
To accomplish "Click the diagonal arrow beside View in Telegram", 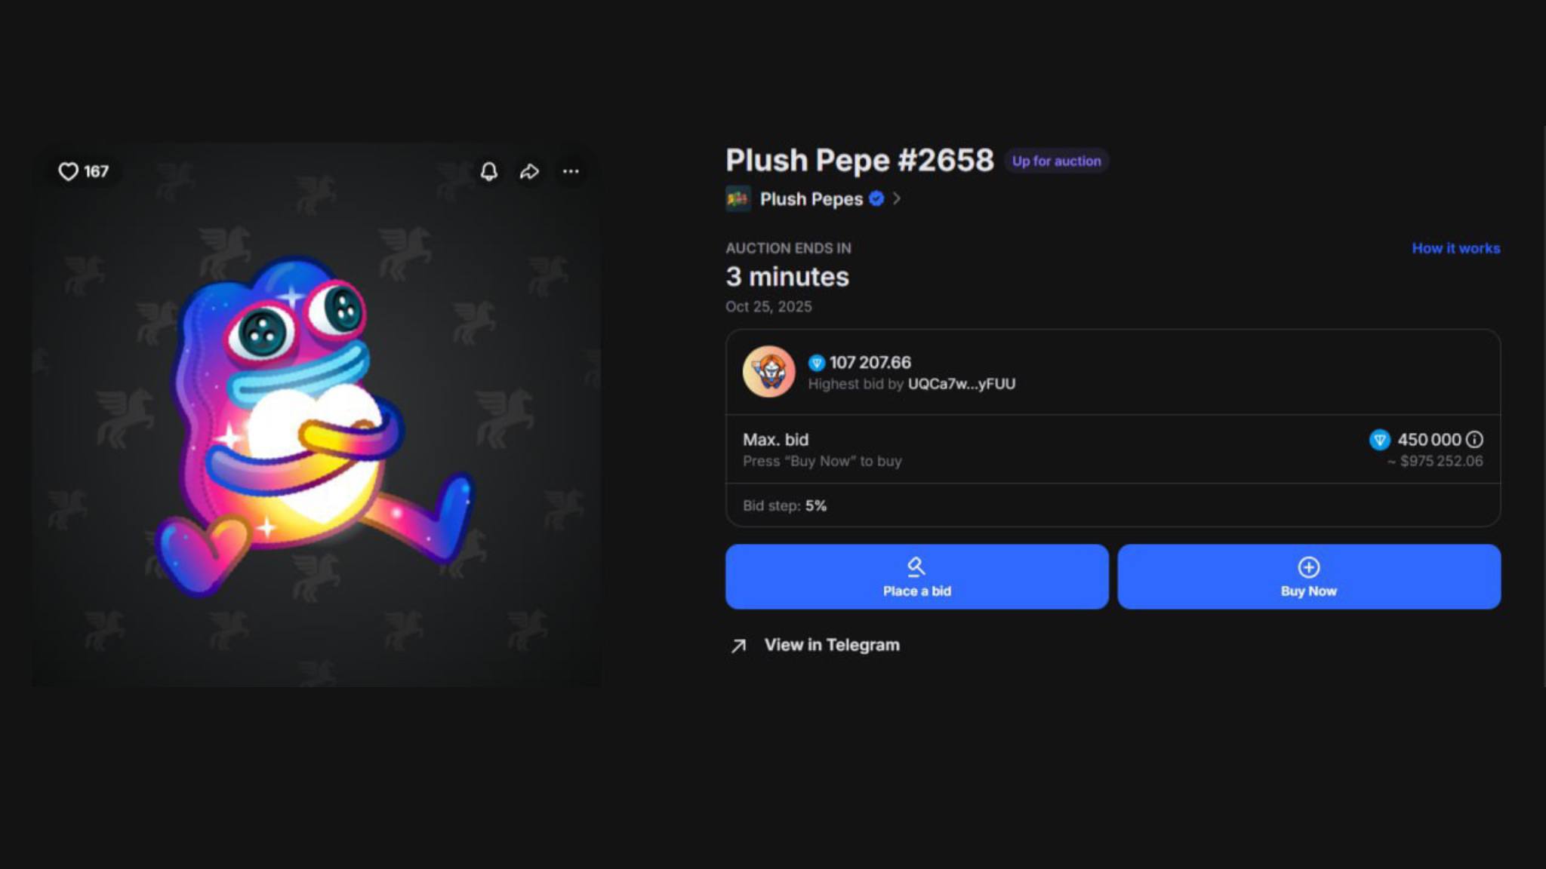I will [739, 646].
